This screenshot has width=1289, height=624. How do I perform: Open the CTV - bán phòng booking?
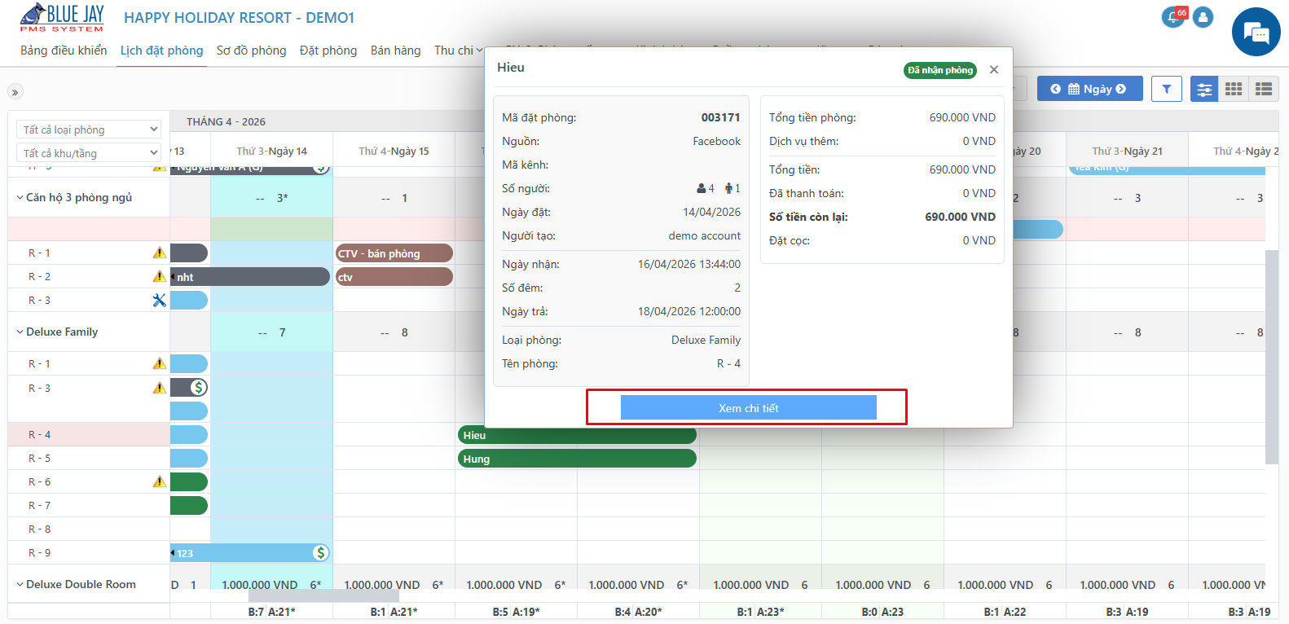point(394,253)
